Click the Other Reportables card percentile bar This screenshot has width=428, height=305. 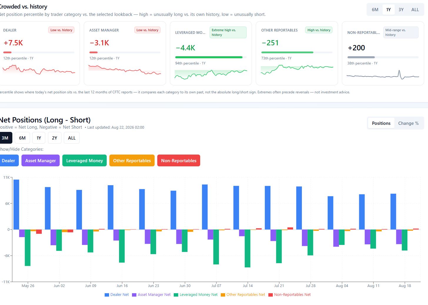click(297, 52)
